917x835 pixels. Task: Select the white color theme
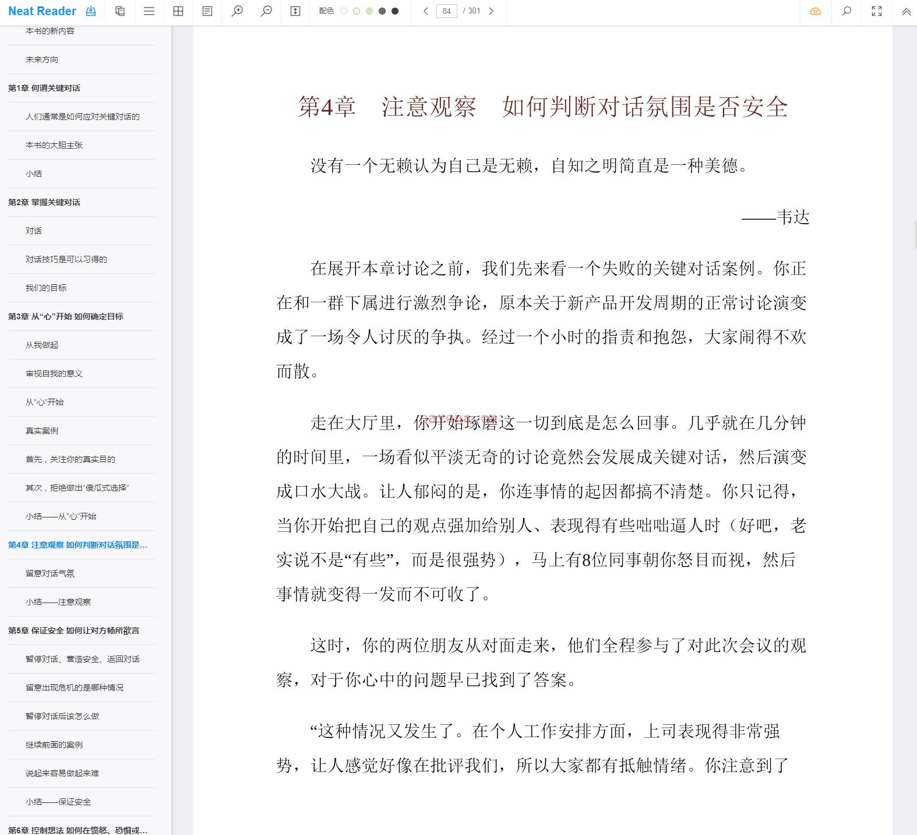344,11
